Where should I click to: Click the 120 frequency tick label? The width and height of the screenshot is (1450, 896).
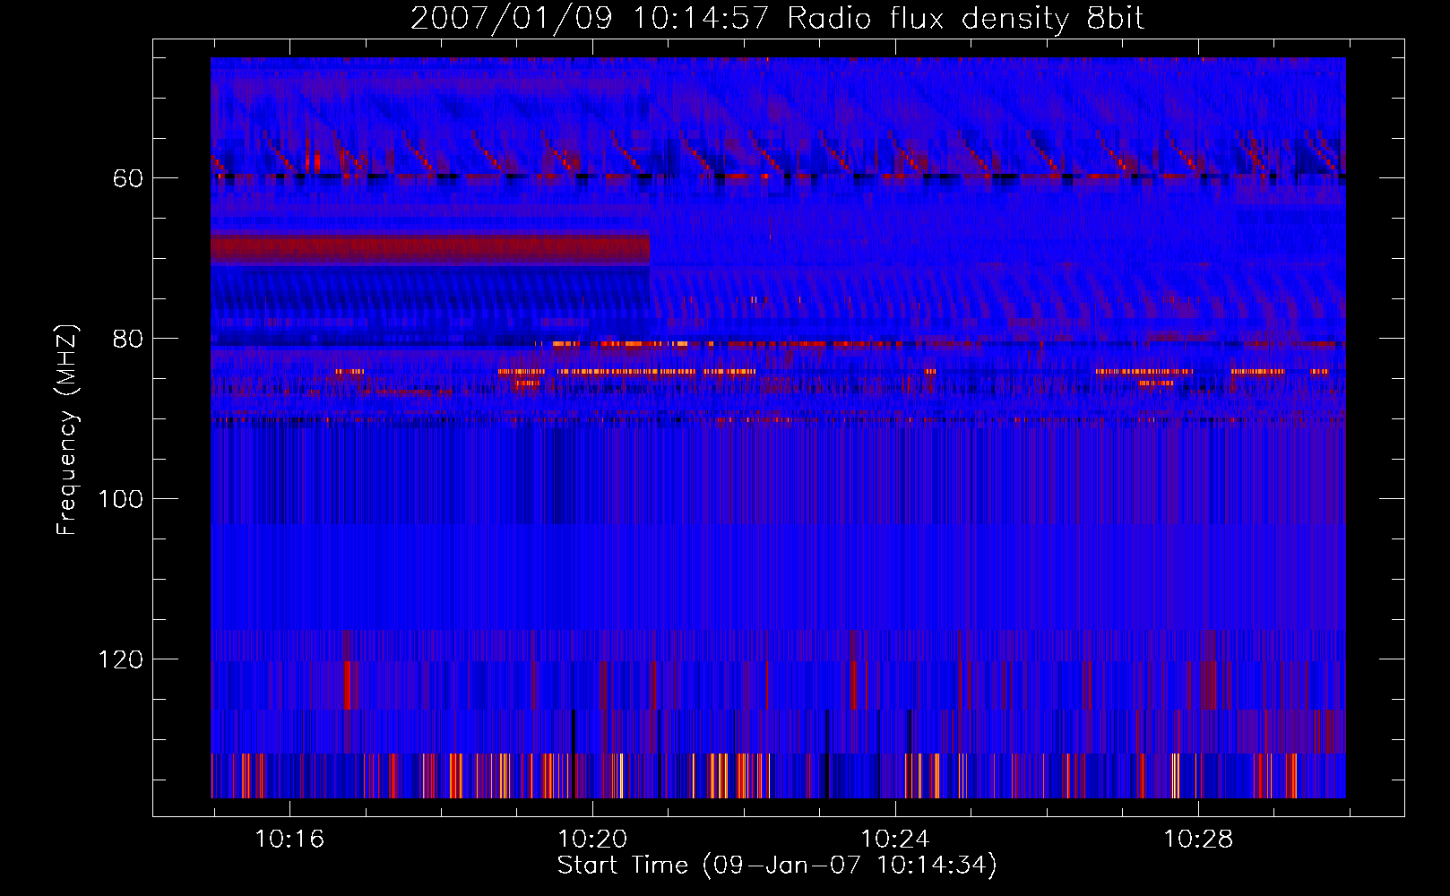click(x=121, y=659)
